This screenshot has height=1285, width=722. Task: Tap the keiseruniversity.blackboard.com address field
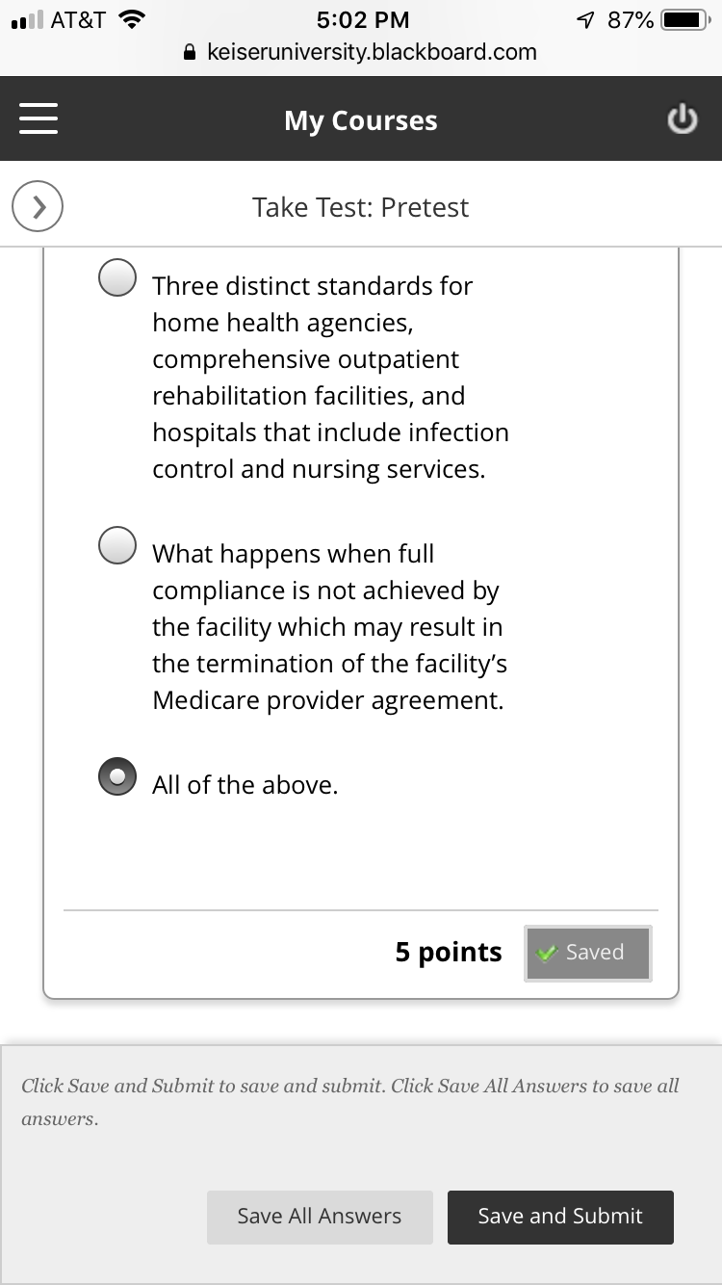point(372,53)
